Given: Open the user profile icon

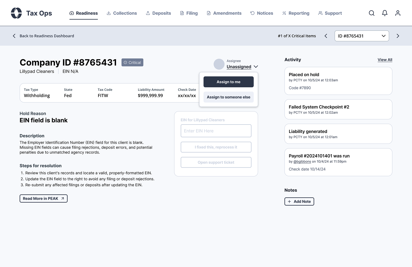Looking at the screenshot, I should tap(398, 13).
